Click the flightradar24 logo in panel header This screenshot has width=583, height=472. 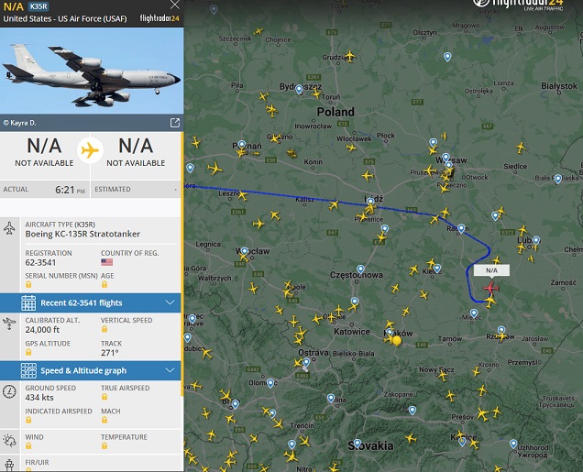159,18
